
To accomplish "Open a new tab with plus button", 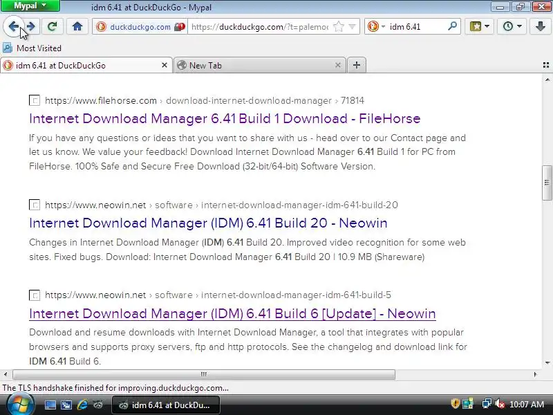I will pyautogui.click(x=357, y=65).
